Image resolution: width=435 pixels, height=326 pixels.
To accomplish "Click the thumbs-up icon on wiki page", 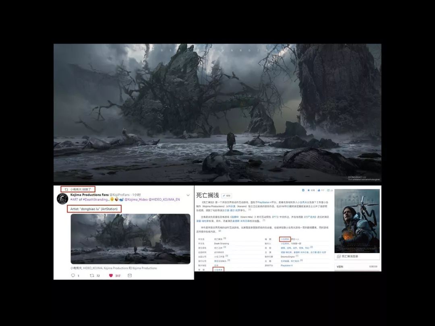I will coord(318,190).
